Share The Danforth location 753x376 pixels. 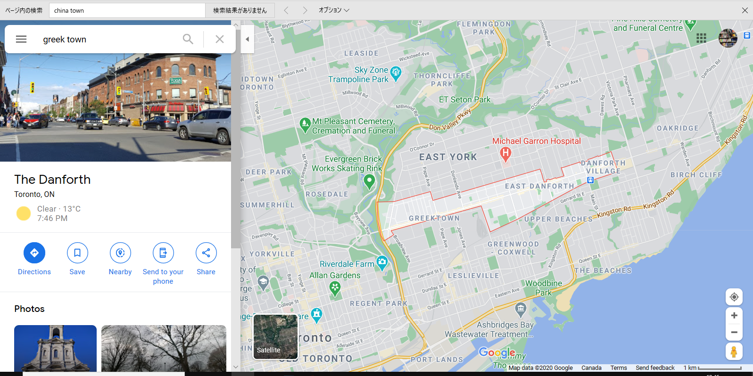pyautogui.click(x=206, y=259)
